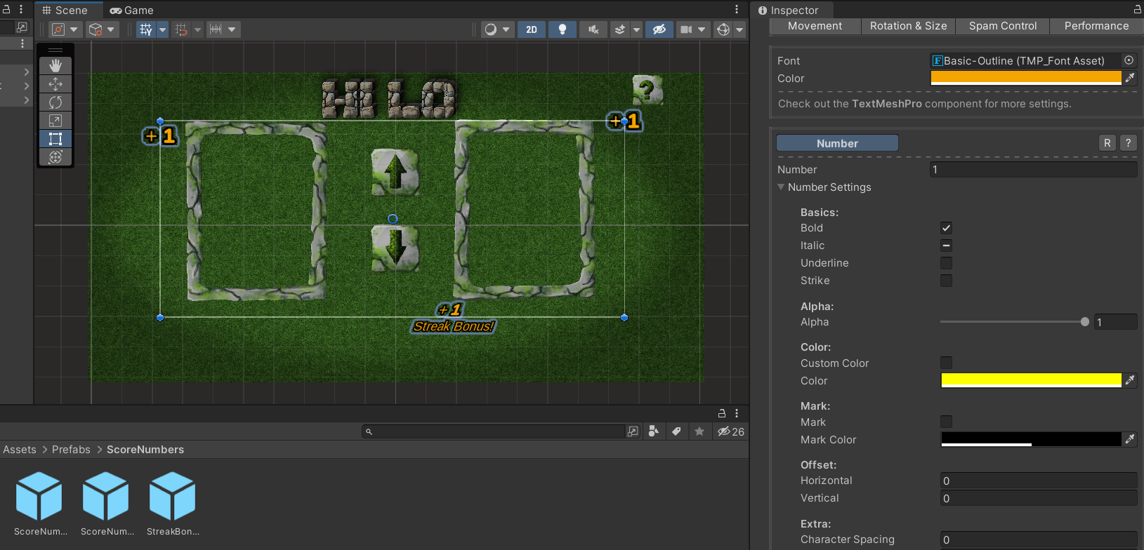The height and width of the screenshot is (550, 1144).
Task: Click the yellow Color swatch under Color section
Action: (x=1030, y=380)
